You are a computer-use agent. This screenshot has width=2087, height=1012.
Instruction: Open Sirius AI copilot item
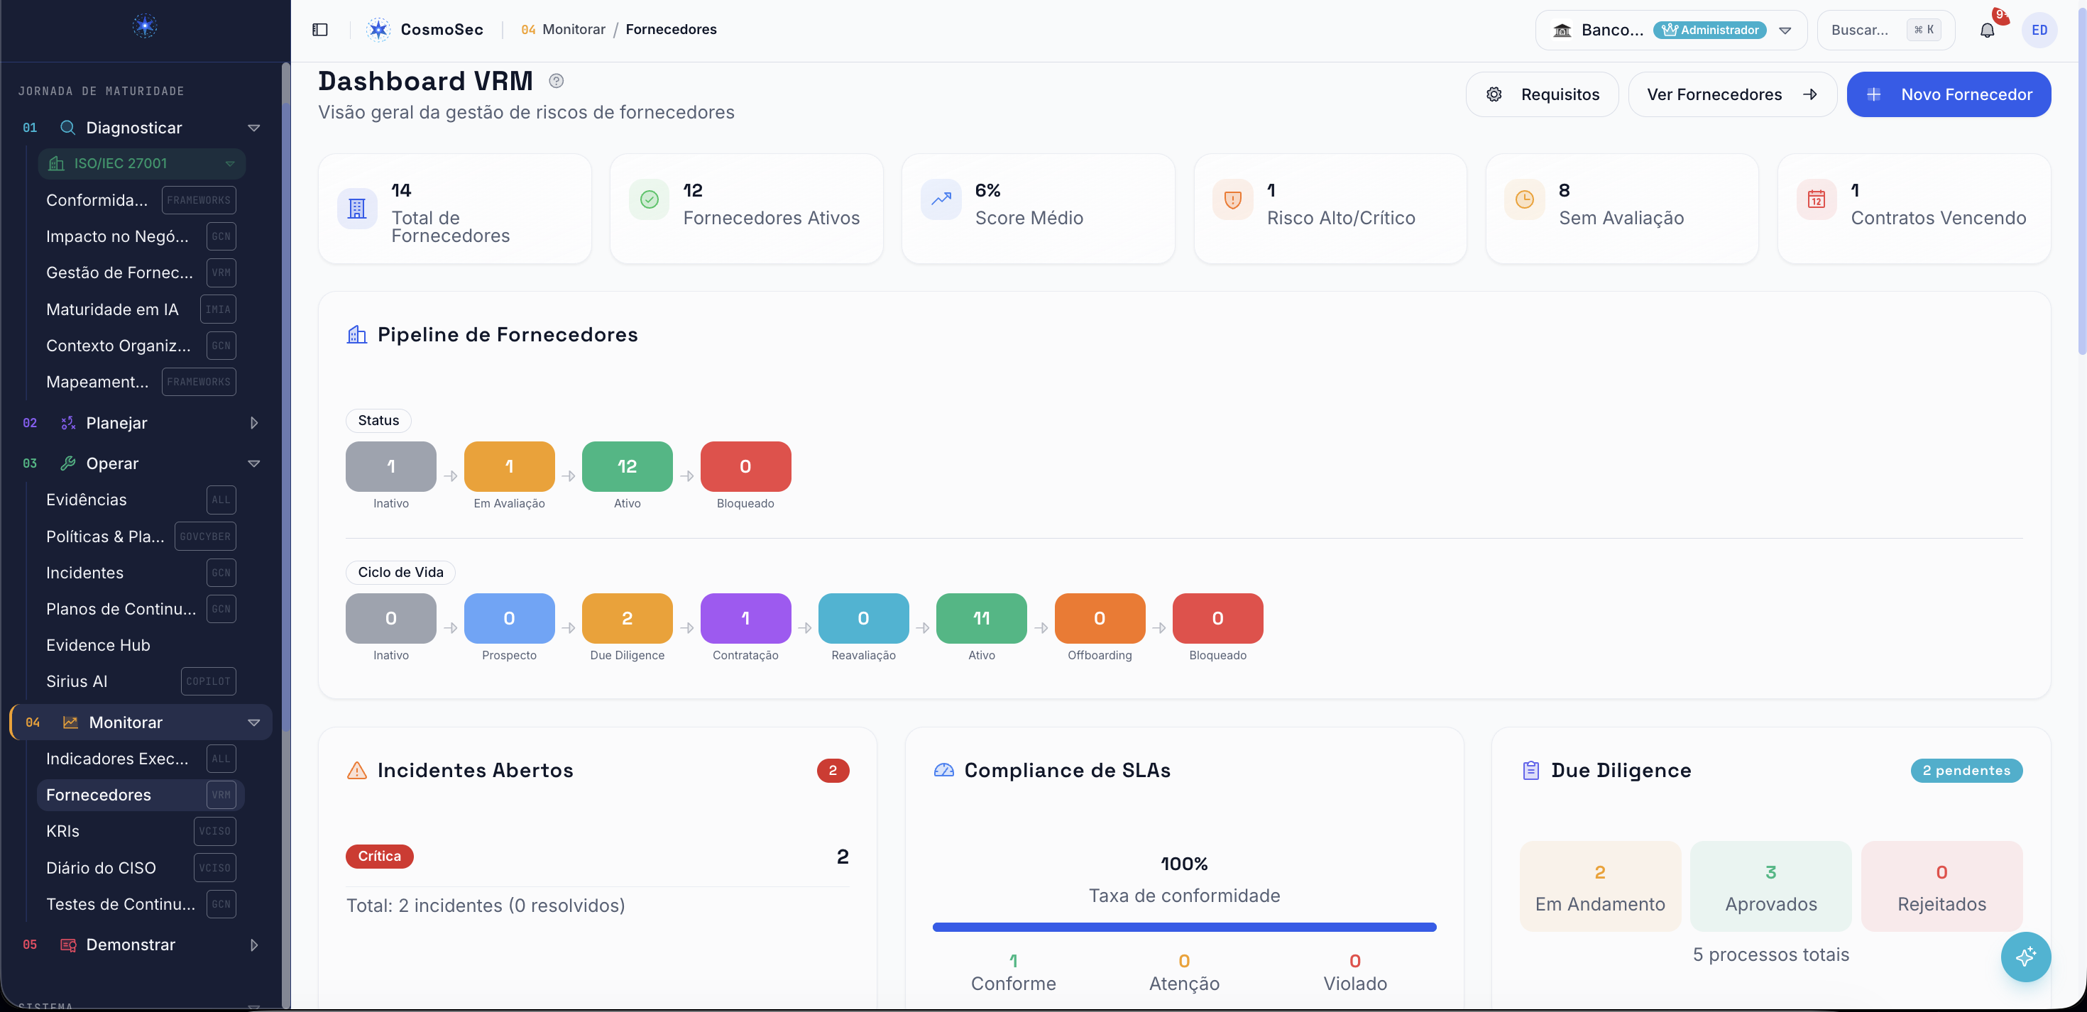pyautogui.click(x=141, y=681)
